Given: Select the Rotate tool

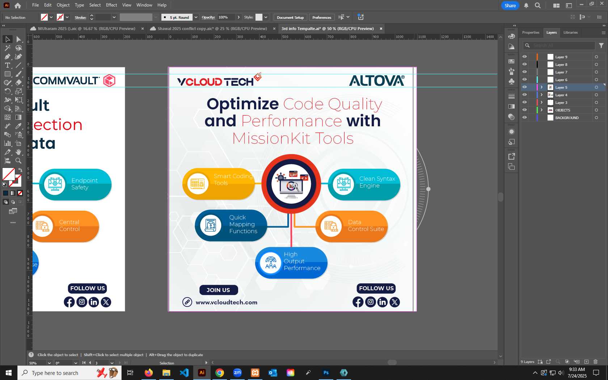Looking at the screenshot, I should coord(7,91).
